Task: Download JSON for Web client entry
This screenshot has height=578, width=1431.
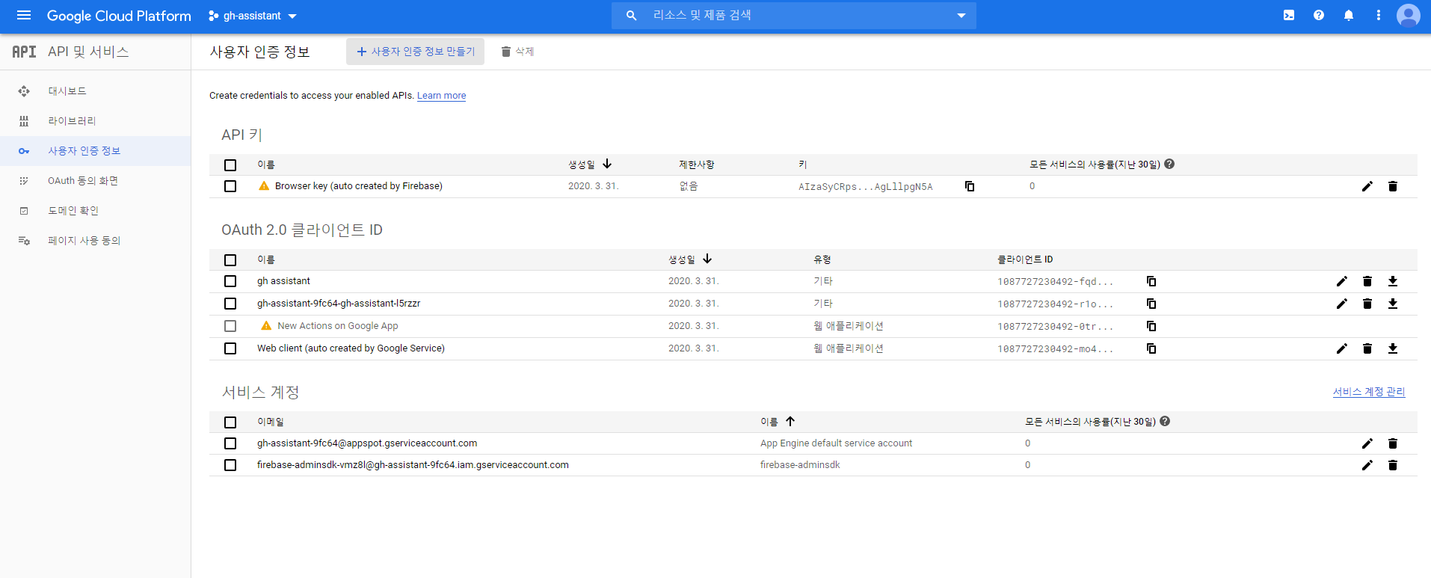Action: point(1393,348)
